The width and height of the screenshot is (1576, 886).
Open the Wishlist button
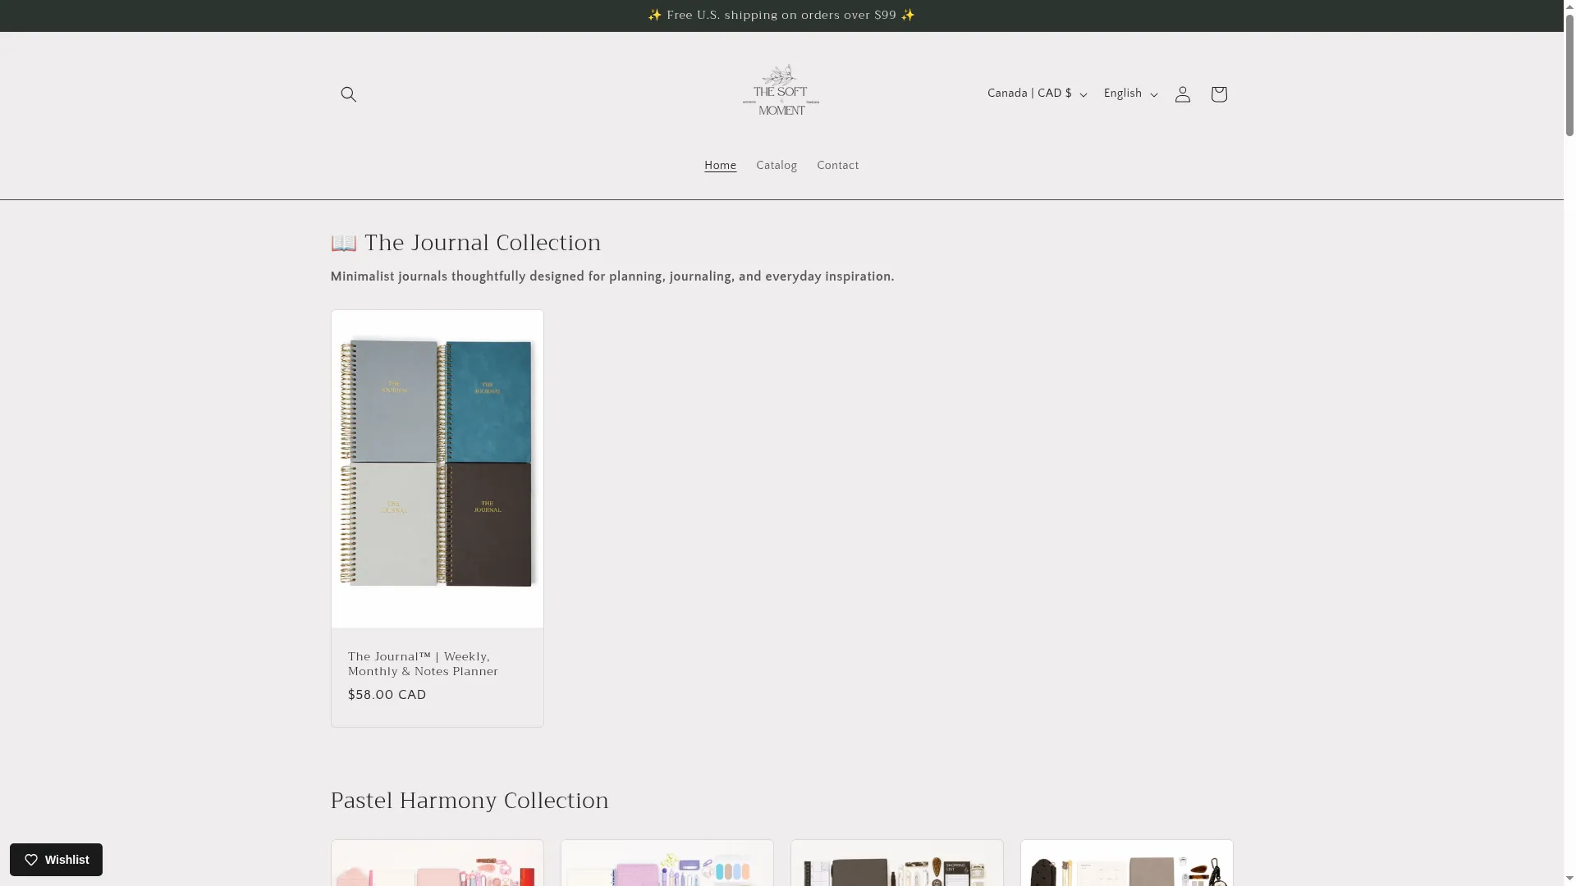point(56,860)
